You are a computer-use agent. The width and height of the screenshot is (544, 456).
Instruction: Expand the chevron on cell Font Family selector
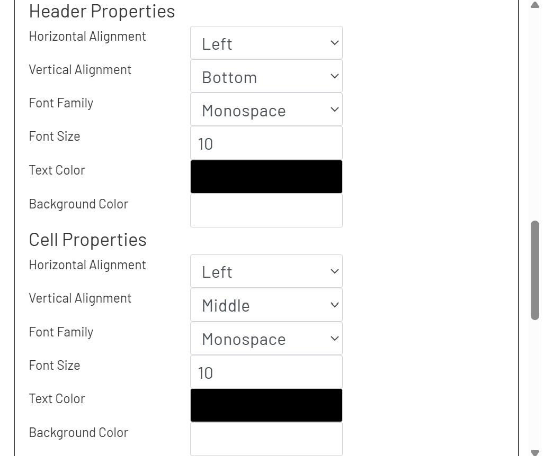[334, 339]
